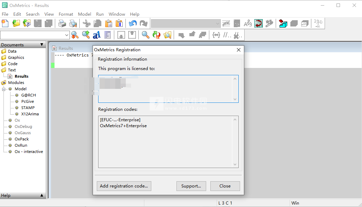Click the text page layout icon
Viewport: 362px width, 207px height.
108,35
